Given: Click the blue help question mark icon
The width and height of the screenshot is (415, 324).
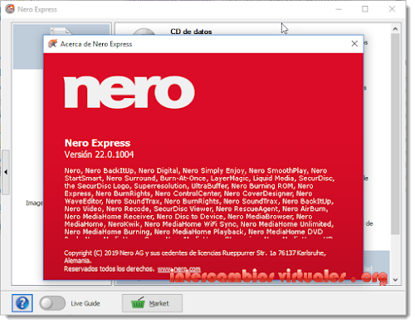Looking at the screenshot, I should click(22, 303).
